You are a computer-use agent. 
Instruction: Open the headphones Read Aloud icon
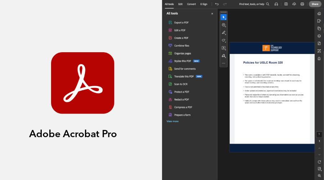[276, 4]
